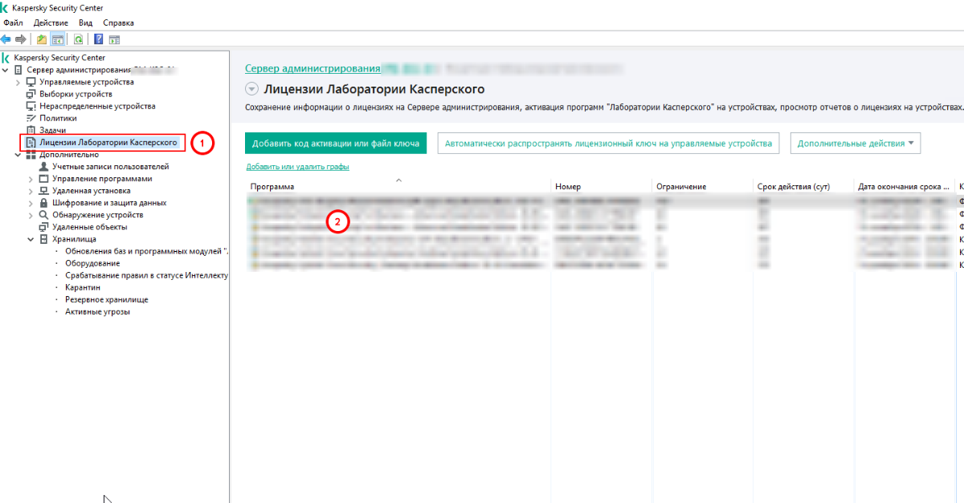Sort by the Ограничение column header
Image resolution: width=964 pixels, height=503 pixels.
702,186
